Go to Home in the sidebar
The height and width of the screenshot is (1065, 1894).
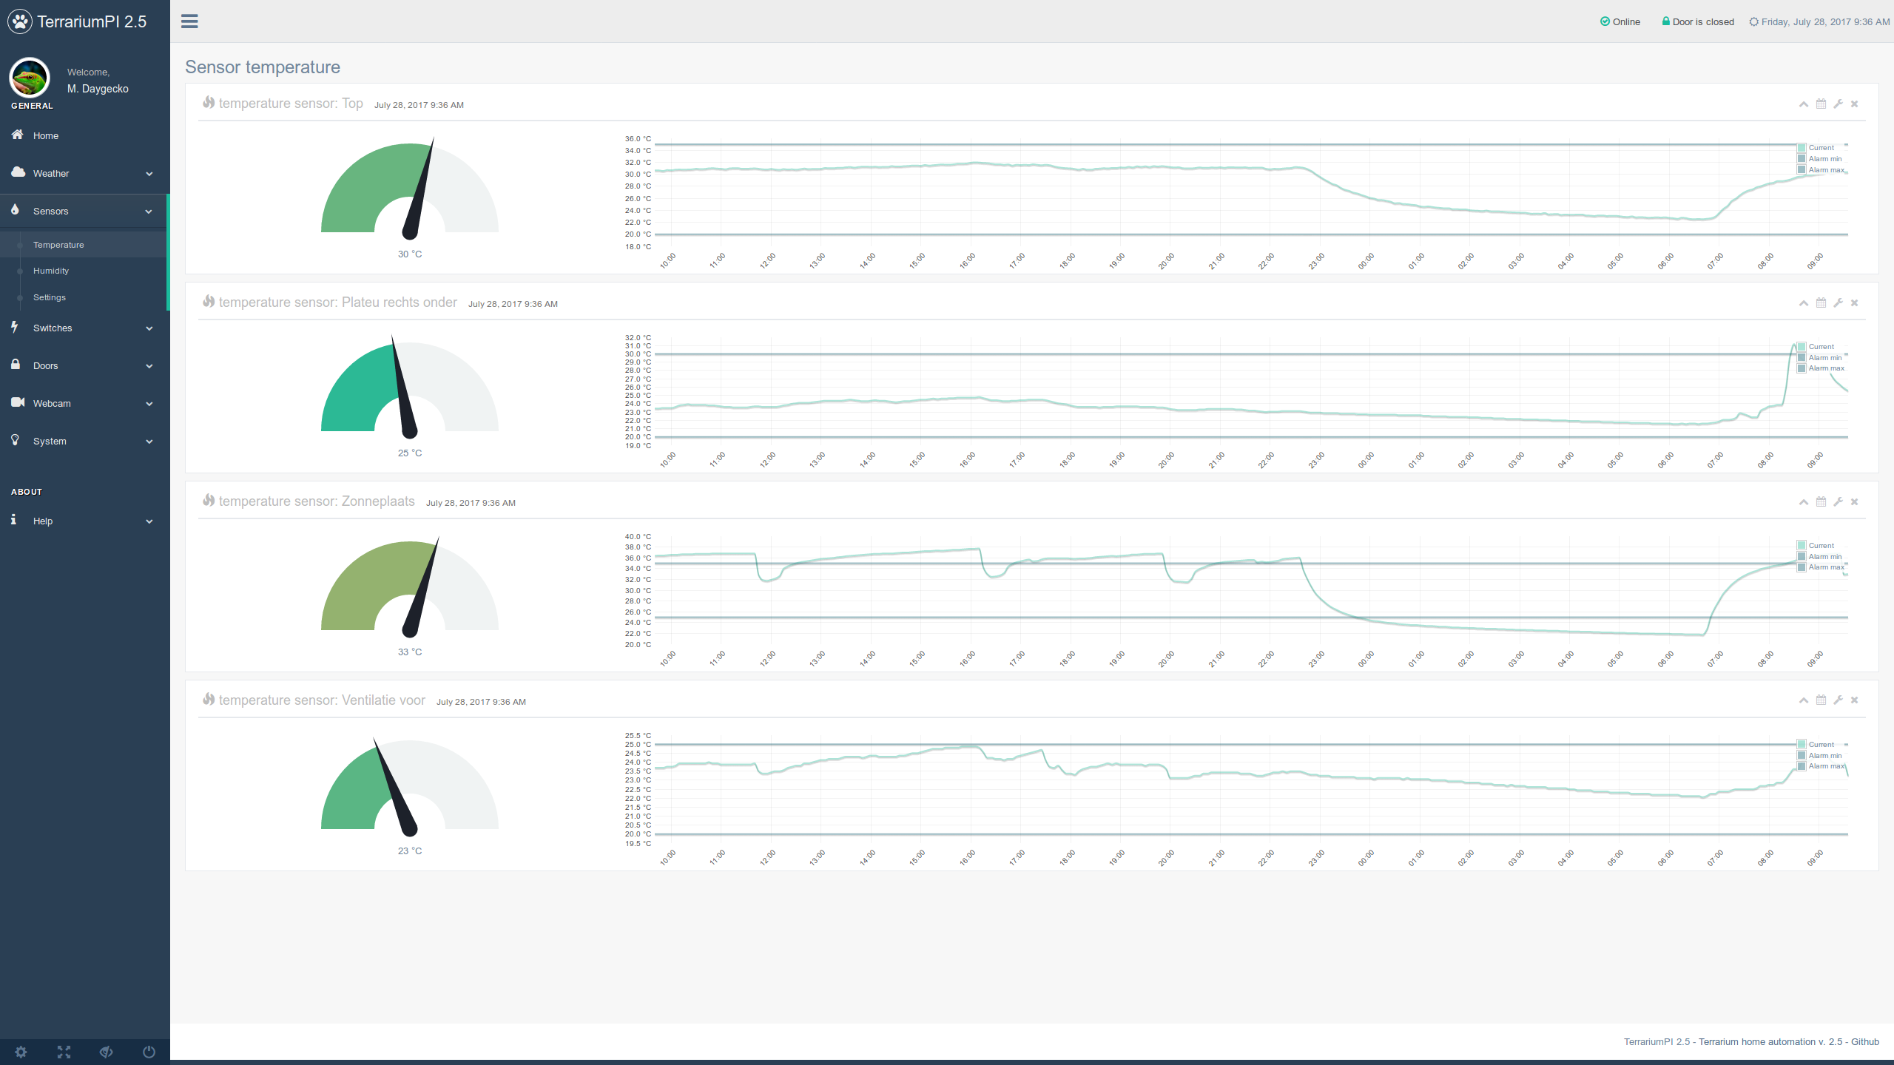pyautogui.click(x=46, y=136)
